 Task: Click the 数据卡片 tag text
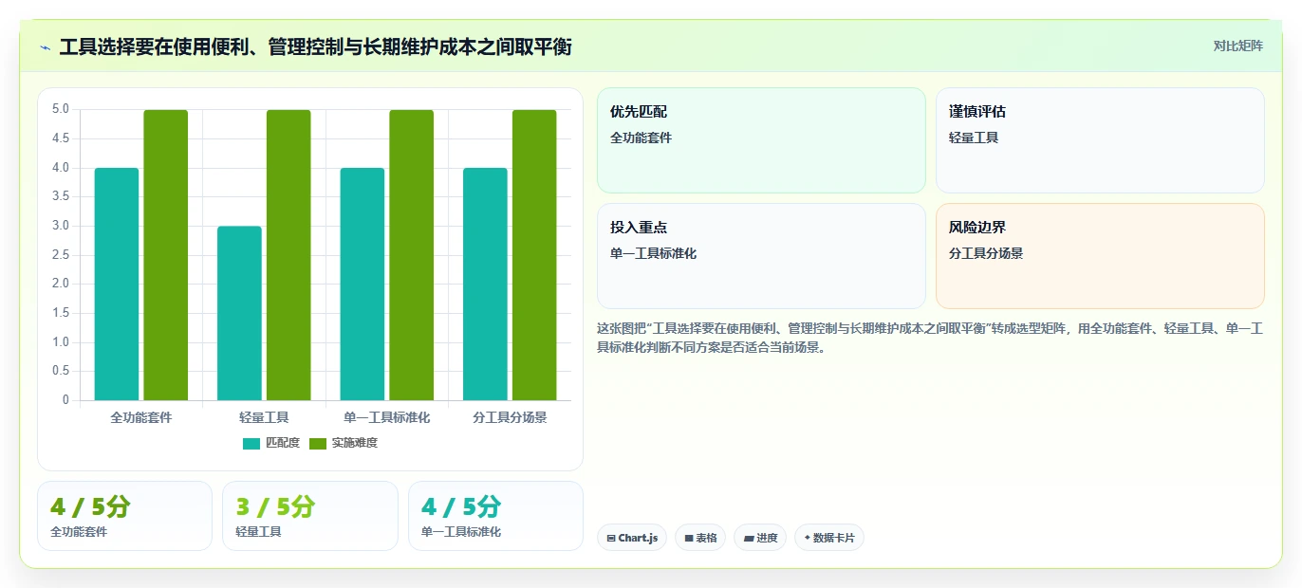tap(834, 539)
